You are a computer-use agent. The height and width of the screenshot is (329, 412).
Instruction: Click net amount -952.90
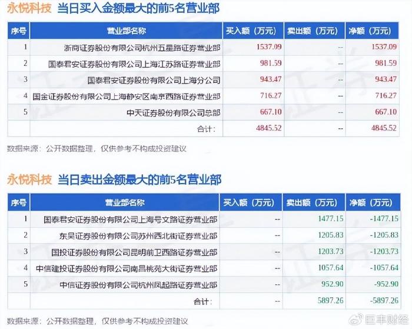pos(386,284)
